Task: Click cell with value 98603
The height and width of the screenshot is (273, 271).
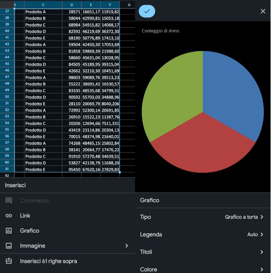Action: click(72, 78)
